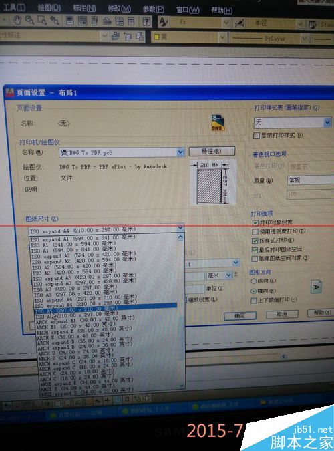
Task: Click paper list scroll-up arrow
Action: 180,237
